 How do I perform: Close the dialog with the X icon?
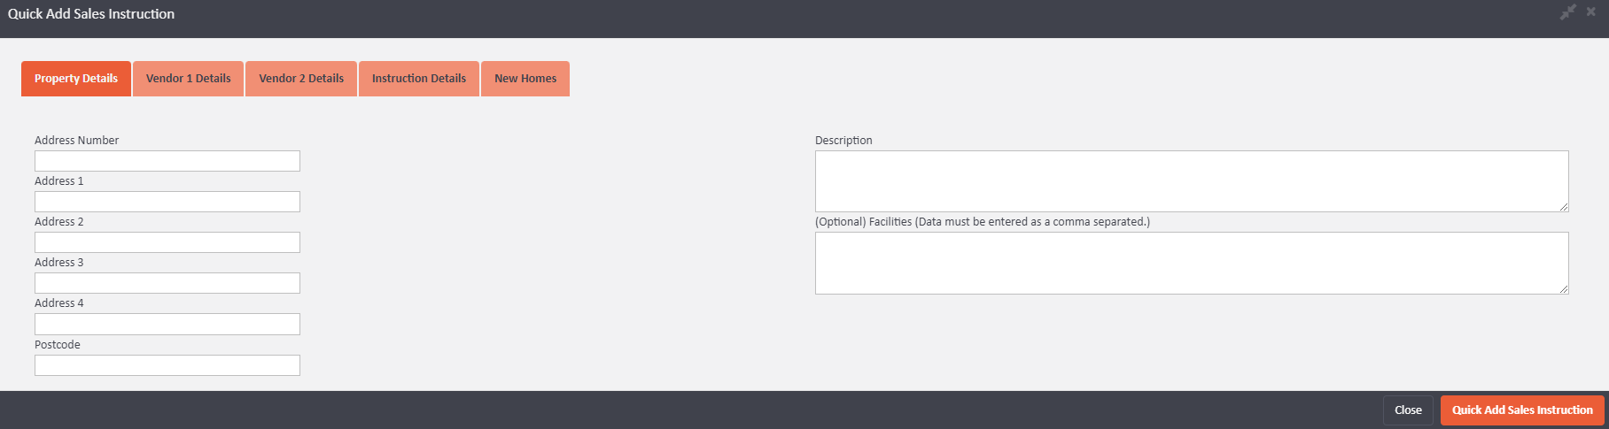point(1591,12)
